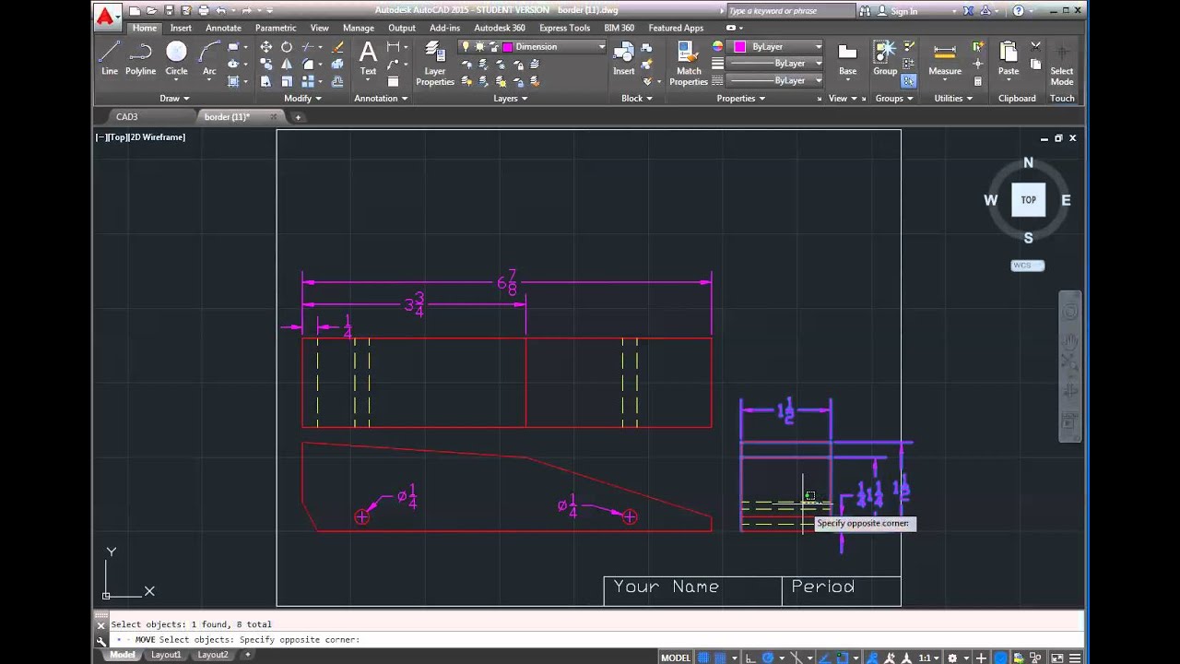Click the Workspace Switching gear icon

[x=952, y=658]
